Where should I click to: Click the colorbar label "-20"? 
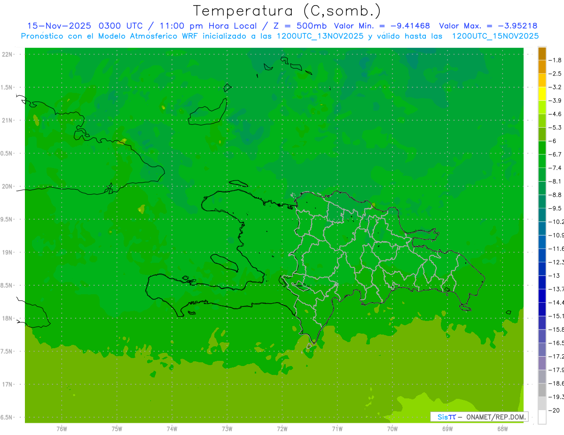tap(555, 411)
